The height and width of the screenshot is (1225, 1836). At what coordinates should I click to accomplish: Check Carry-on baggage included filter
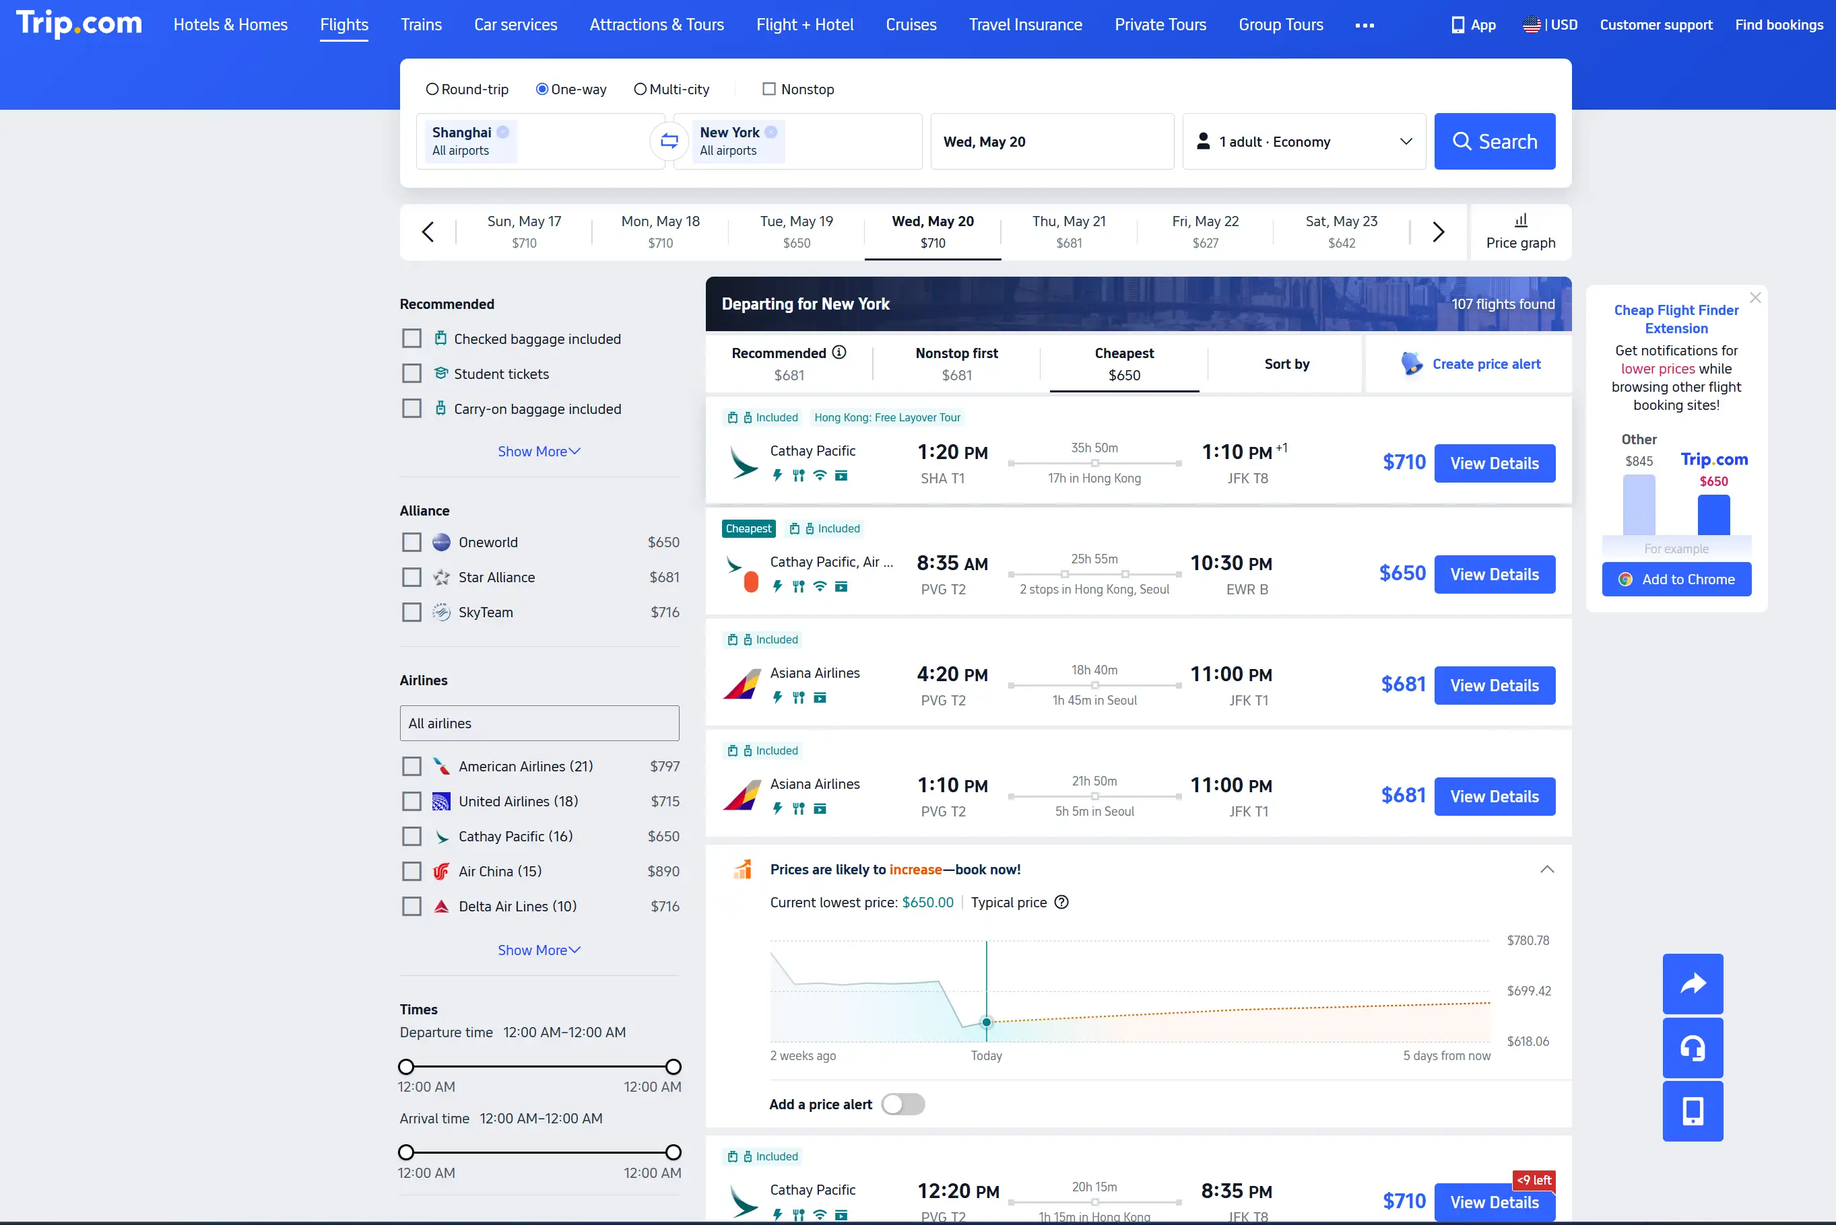(x=411, y=409)
